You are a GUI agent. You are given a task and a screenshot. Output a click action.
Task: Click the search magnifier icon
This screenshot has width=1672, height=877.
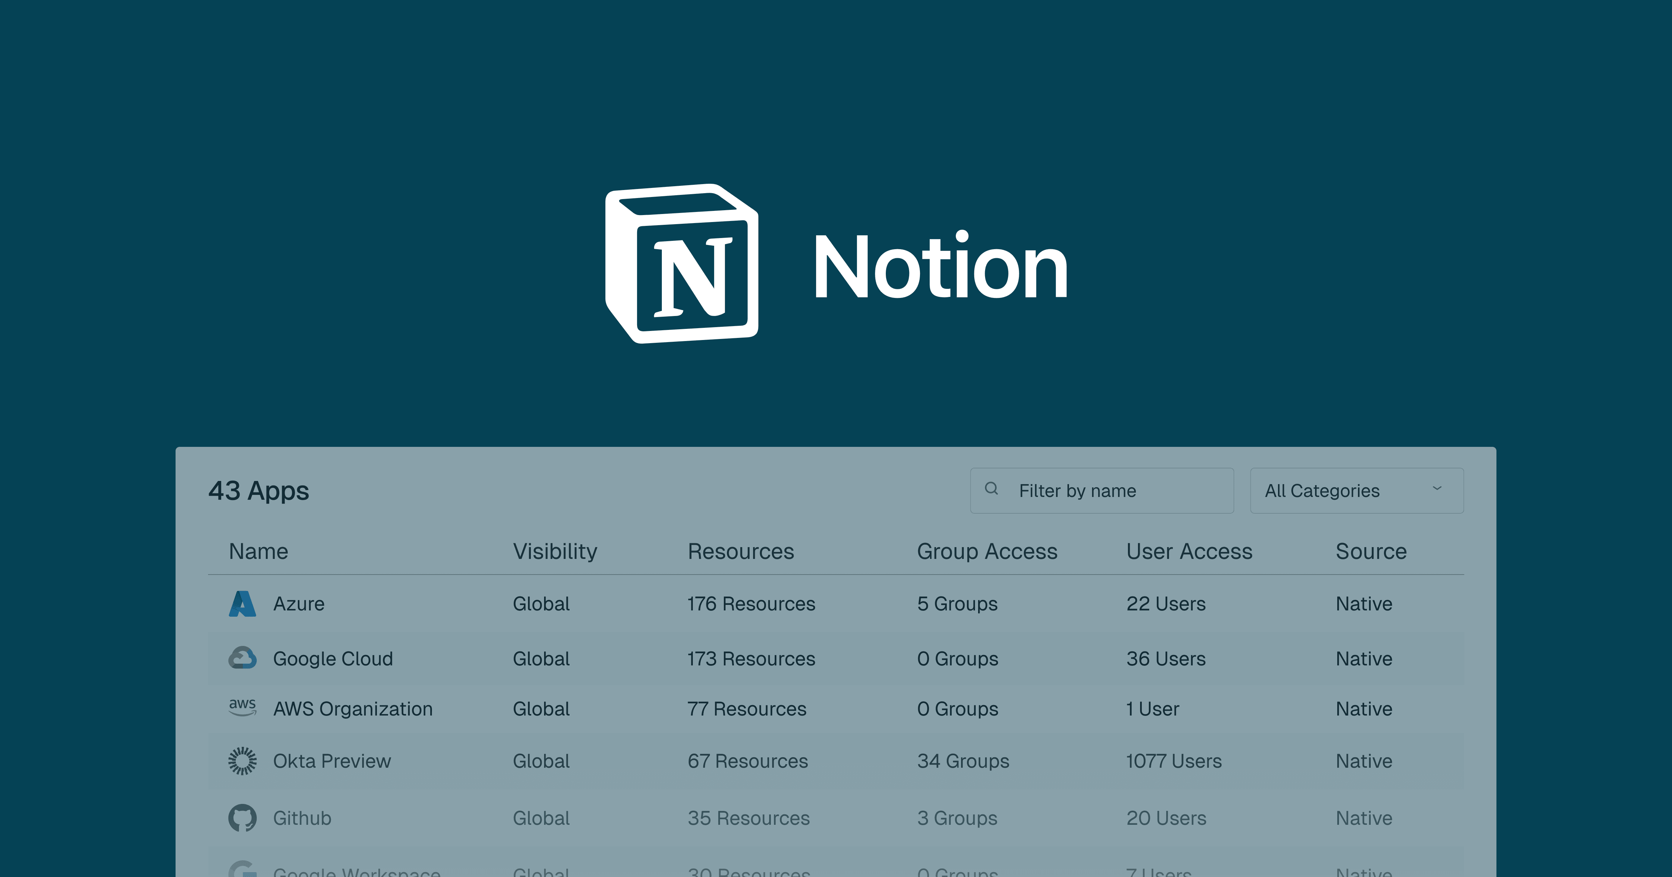click(x=991, y=489)
